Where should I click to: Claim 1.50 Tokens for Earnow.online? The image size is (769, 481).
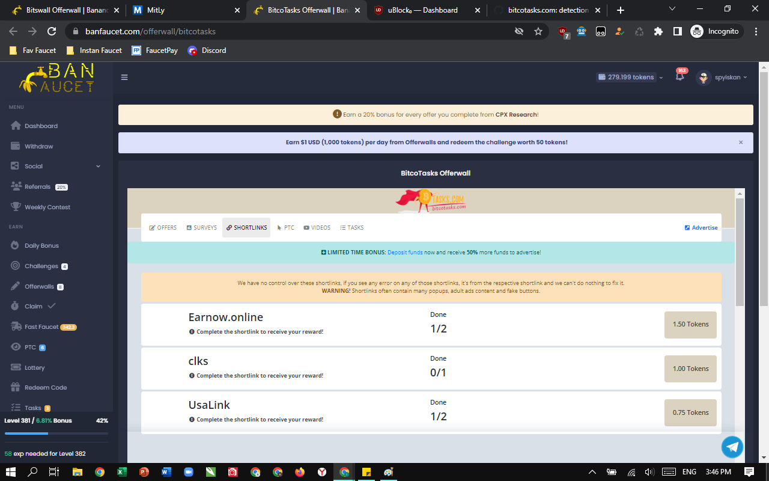690,325
